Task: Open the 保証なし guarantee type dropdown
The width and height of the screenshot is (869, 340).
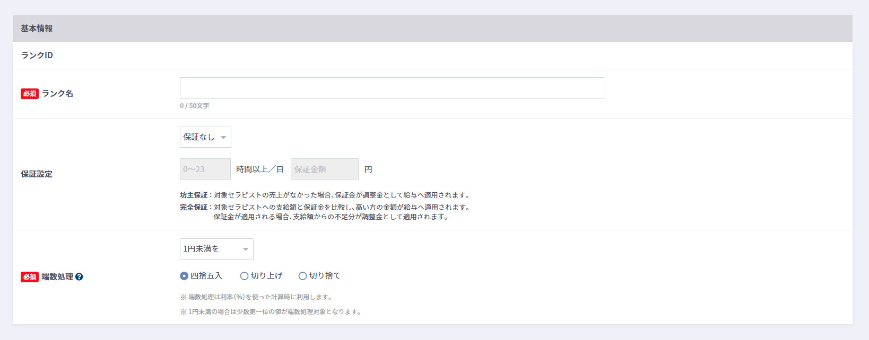Action: coord(205,137)
